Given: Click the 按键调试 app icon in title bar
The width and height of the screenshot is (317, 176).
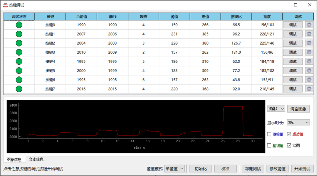Looking at the screenshot, I should pos(6,5).
